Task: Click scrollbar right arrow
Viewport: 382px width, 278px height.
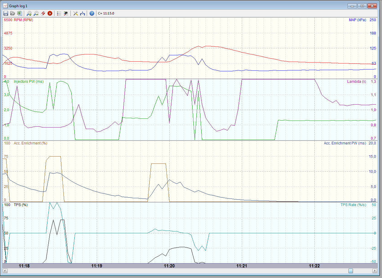Action: 374,271
